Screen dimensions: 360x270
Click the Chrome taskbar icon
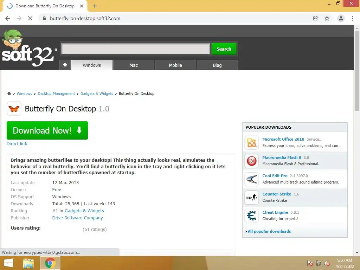[x=50, y=263]
